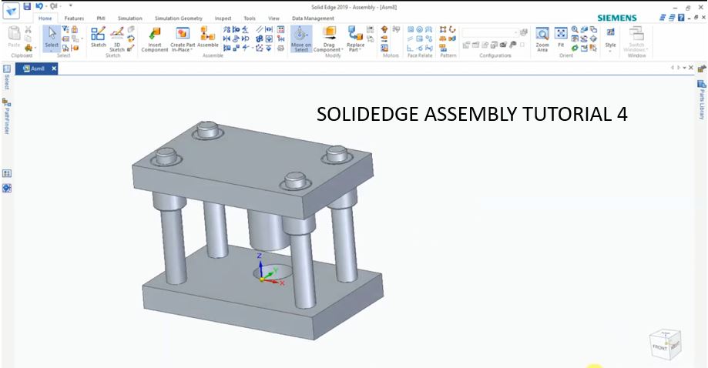Fit the model to the view

561,36
